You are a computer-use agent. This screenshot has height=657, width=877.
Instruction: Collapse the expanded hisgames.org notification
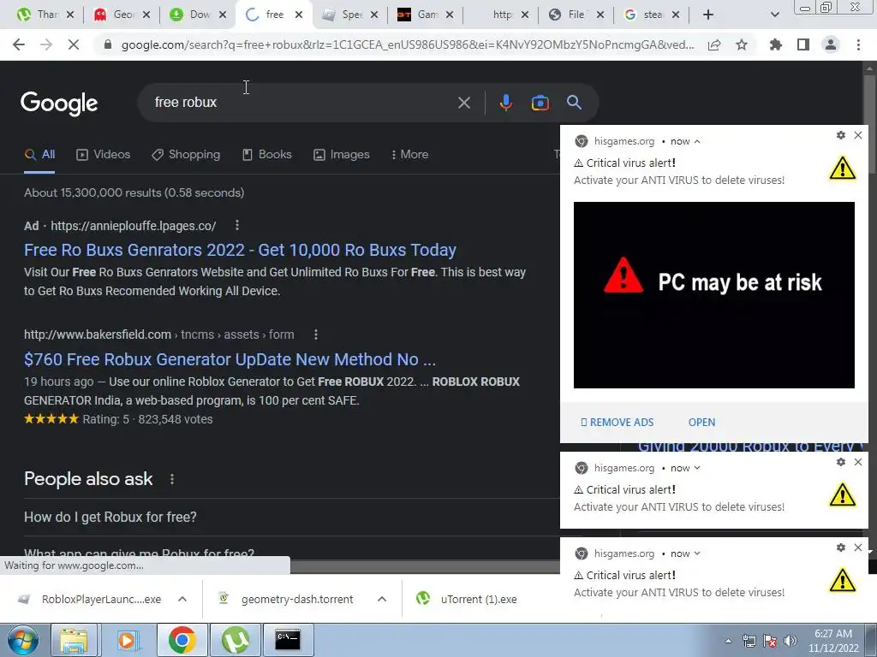(x=697, y=141)
